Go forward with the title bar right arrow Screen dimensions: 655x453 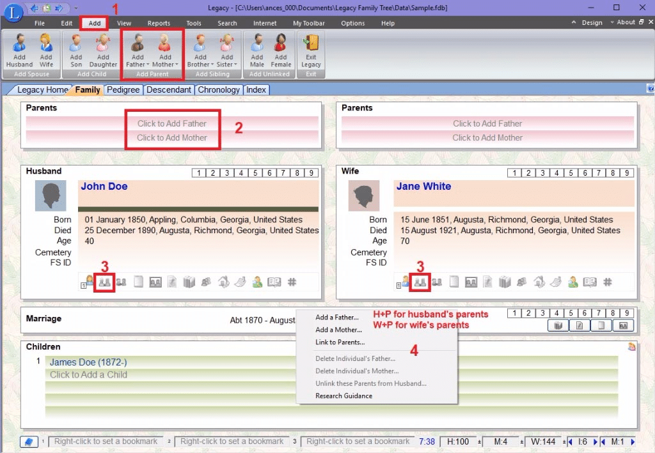point(58,8)
